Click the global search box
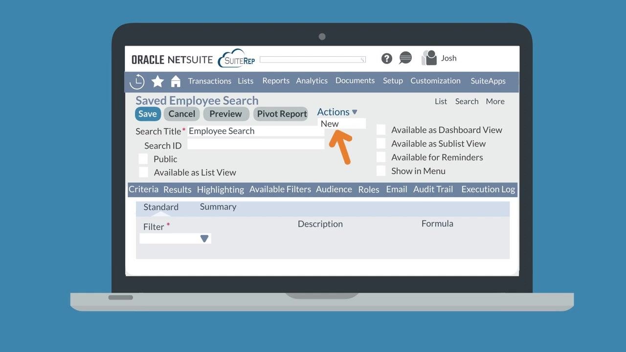This screenshot has width=626, height=352. click(x=313, y=60)
